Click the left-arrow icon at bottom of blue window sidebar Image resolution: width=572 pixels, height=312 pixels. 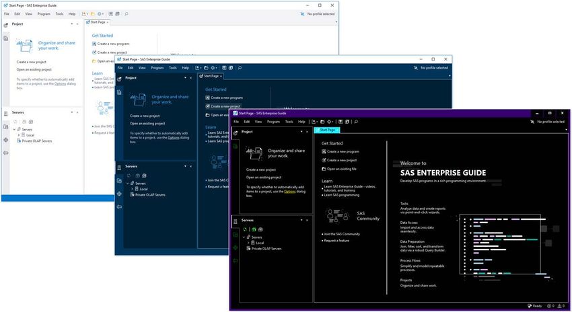(119, 206)
